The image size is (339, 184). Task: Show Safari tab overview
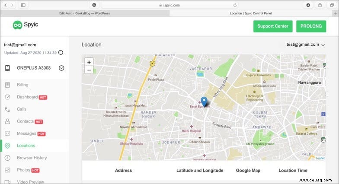[332, 5]
